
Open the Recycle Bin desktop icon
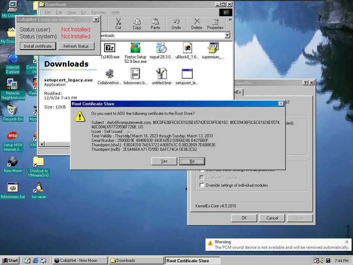(x=13, y=113)
